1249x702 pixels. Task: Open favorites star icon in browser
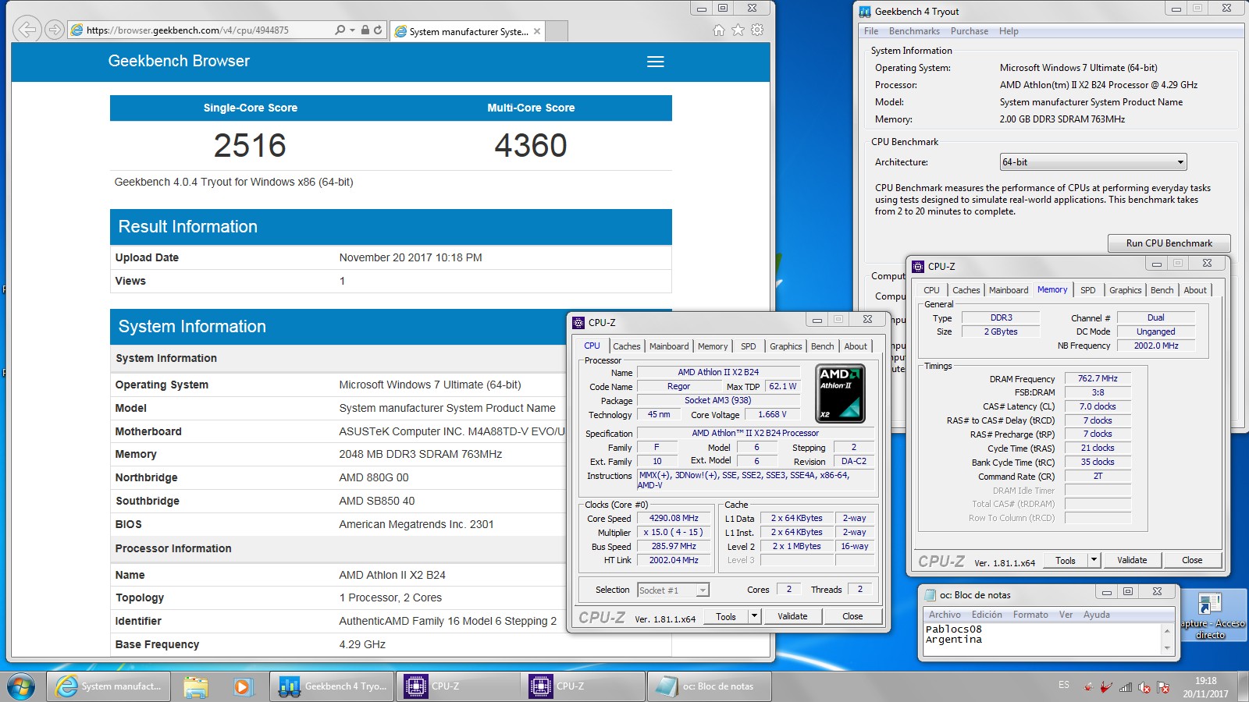[x=738, y=30]
